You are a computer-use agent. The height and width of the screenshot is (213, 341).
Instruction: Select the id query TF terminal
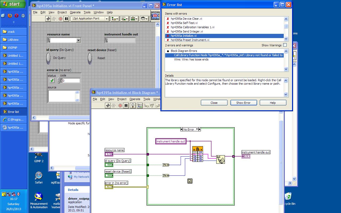click(x=109, y=165)
